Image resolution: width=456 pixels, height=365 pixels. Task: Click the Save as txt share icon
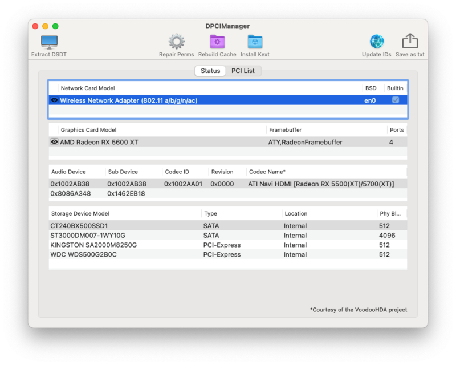click(410, 42)
